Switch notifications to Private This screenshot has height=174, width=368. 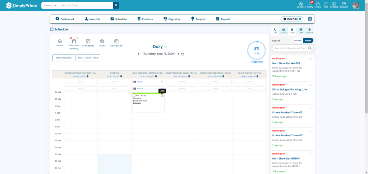[298, 41]
